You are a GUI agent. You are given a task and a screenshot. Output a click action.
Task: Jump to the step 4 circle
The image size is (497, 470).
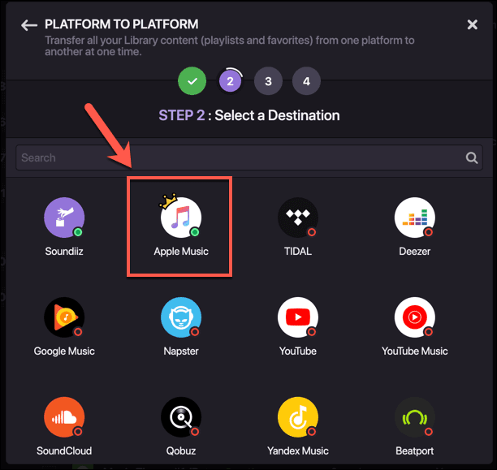[306, 81]
